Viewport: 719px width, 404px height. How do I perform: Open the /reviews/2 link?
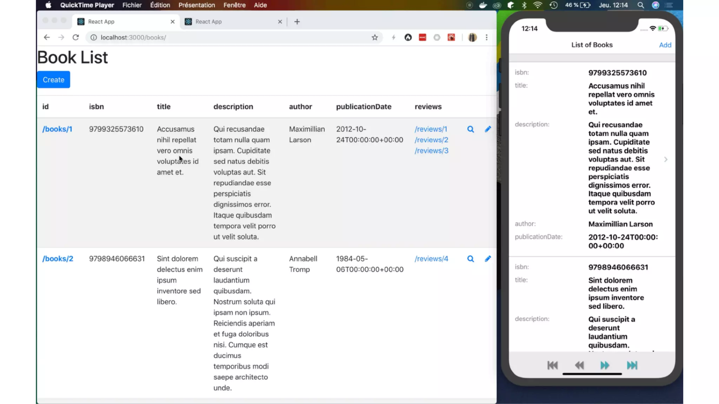[431, 140]
